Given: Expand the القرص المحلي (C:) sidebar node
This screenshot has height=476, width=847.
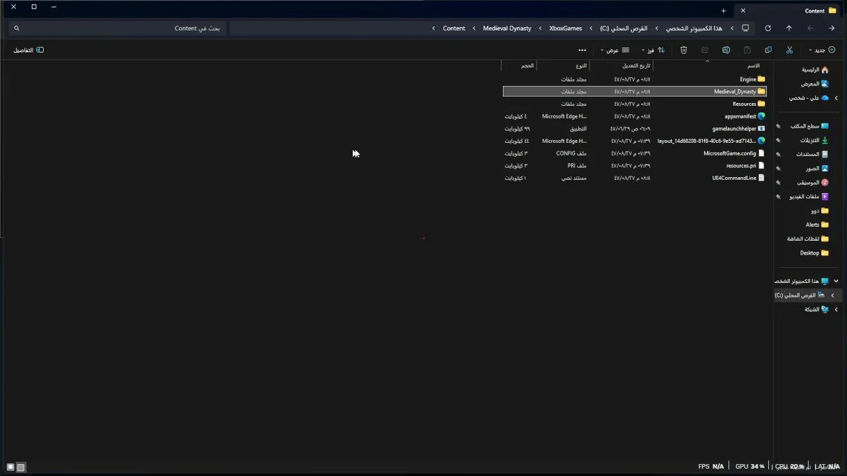Looking at the screenshot, I should [832, 296].
